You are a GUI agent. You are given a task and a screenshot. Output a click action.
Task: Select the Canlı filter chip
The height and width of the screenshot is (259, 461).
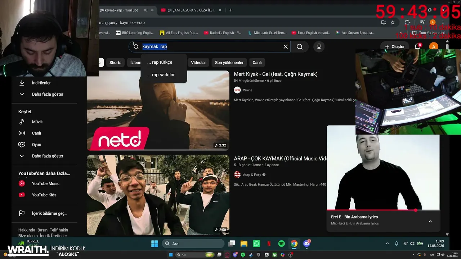(257, 63)
